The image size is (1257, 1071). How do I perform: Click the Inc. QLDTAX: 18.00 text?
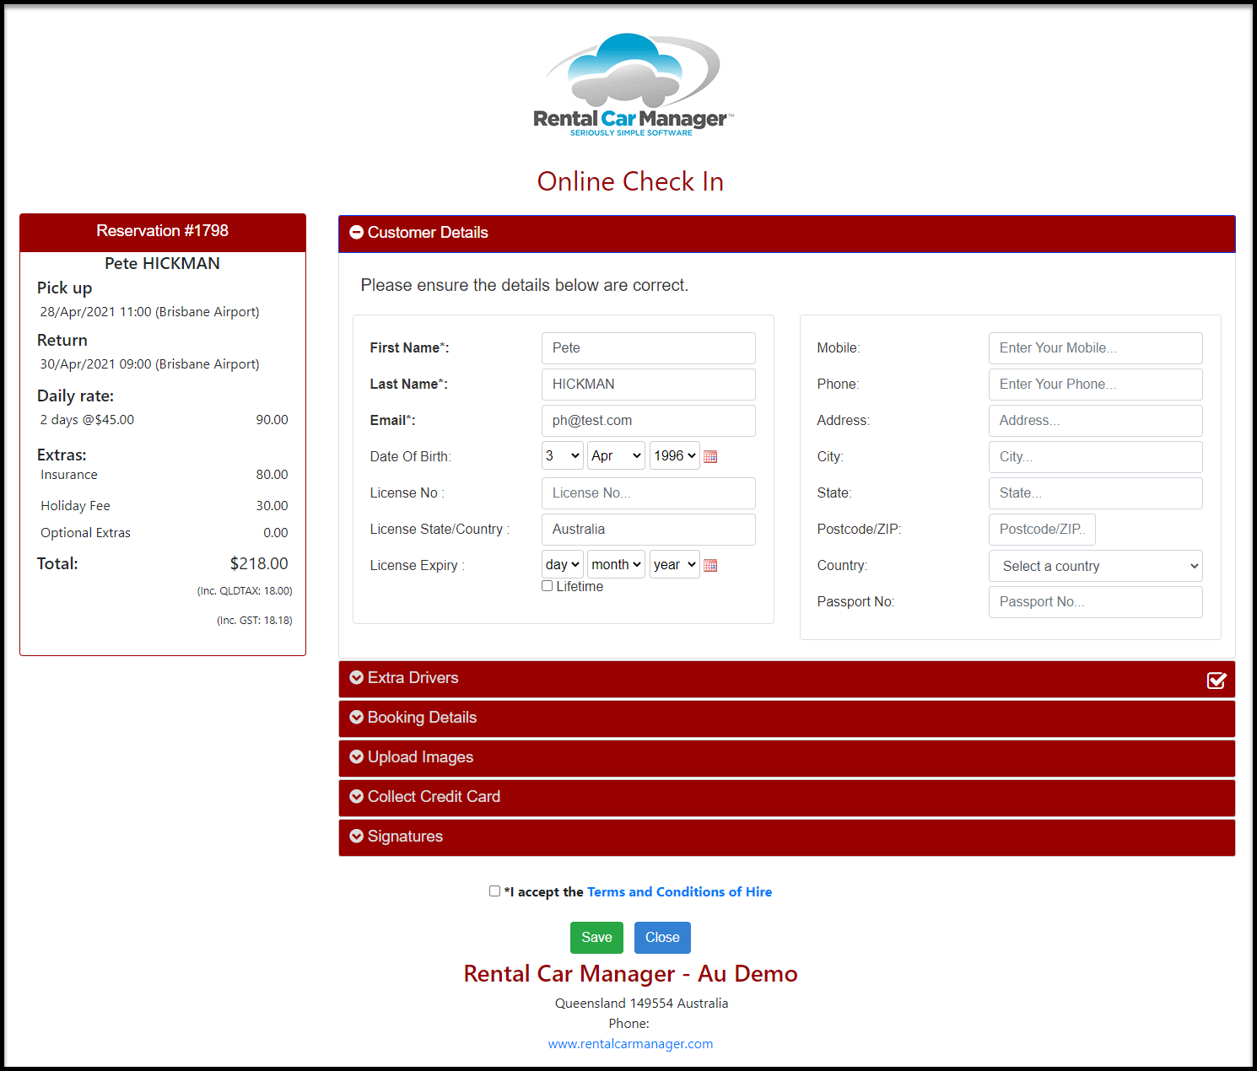245,591
